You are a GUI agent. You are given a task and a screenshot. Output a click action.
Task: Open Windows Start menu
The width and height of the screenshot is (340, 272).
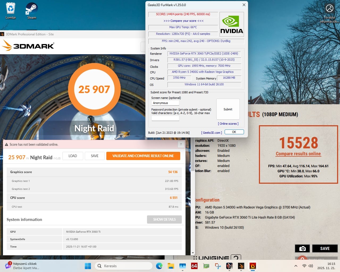pyautogui.click(x=88, y=266)
